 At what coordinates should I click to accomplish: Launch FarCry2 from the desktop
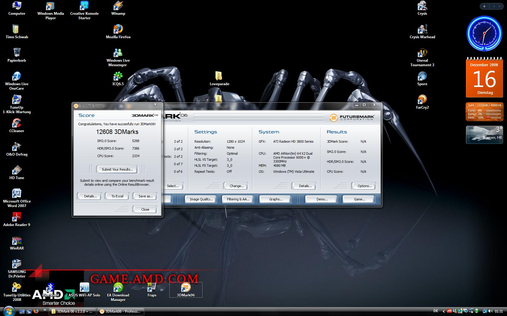[x=422, y=102]
